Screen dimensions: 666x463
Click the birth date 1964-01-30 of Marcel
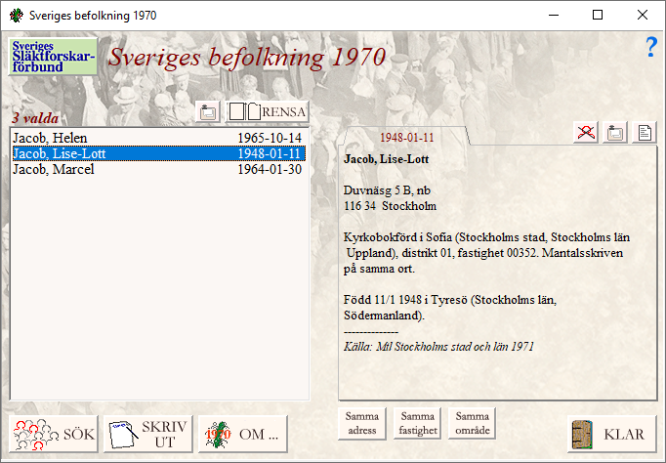click(x=270, y=169)
